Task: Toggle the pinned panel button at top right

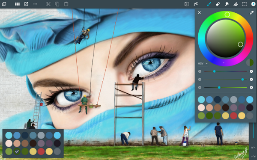Action: 254,4
